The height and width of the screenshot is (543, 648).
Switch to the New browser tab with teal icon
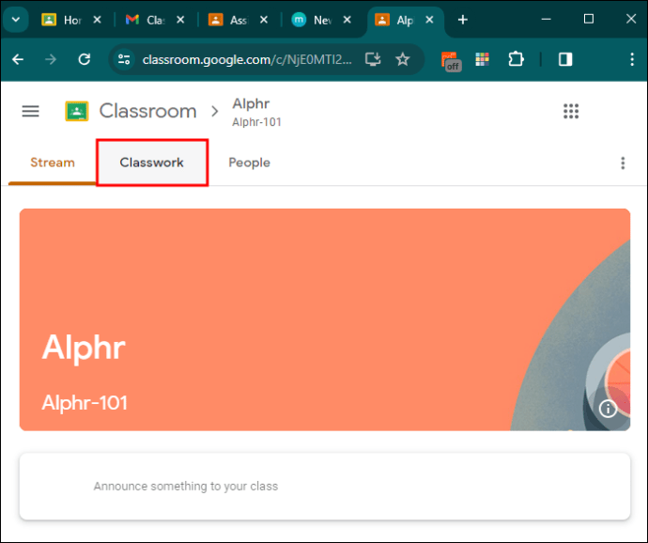click(312, 20)
